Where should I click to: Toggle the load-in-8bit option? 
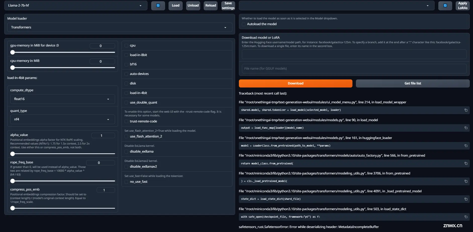(126, 55)
